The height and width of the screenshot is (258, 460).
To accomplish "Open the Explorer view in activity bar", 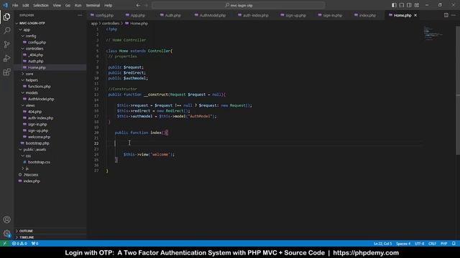I will click(x=6, y=17).
